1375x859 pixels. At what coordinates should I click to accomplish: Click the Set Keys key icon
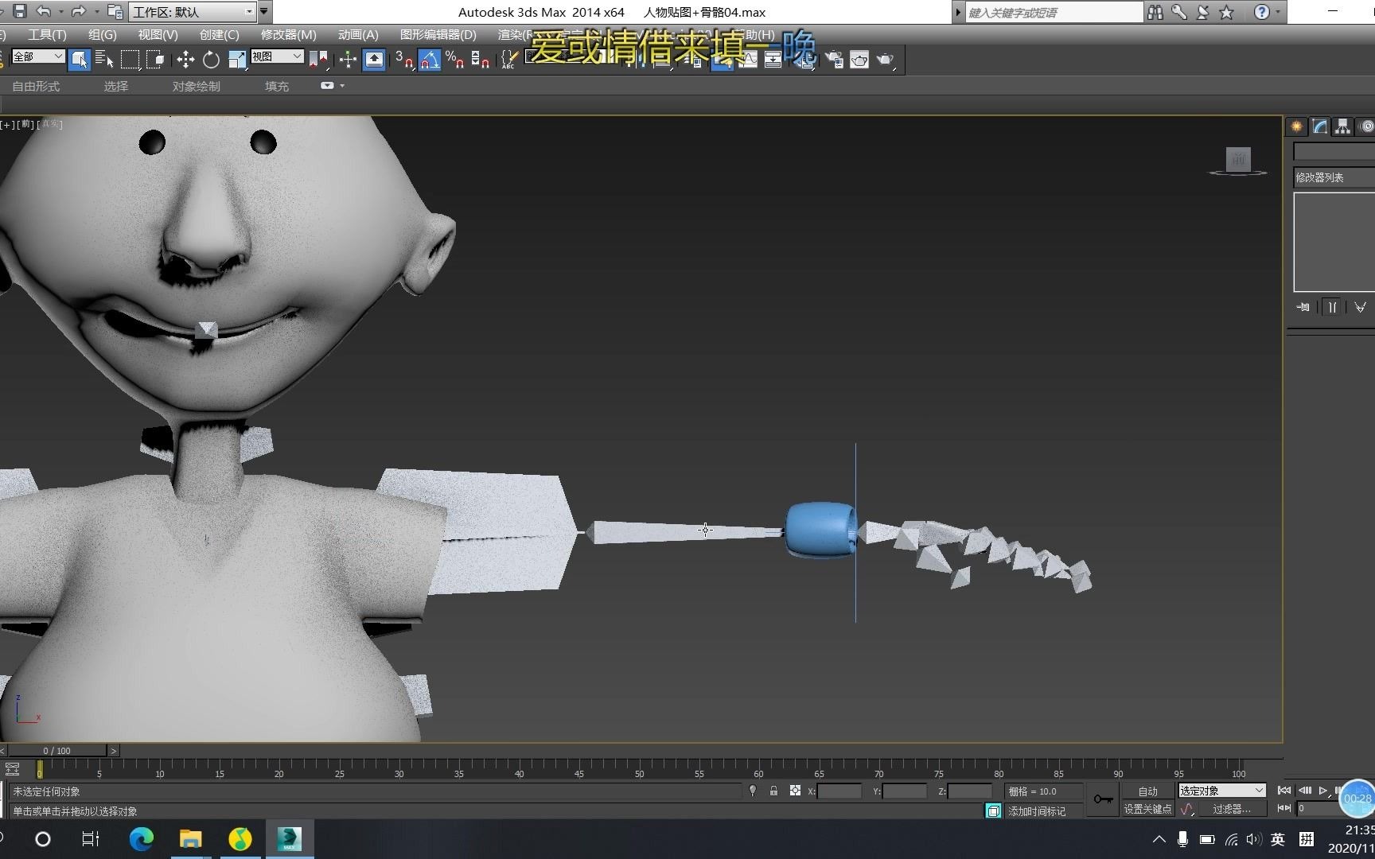coord(1103,799)
